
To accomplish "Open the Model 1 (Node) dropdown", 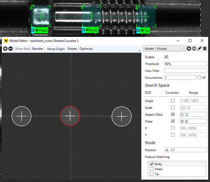I will [x=164, y=48].
